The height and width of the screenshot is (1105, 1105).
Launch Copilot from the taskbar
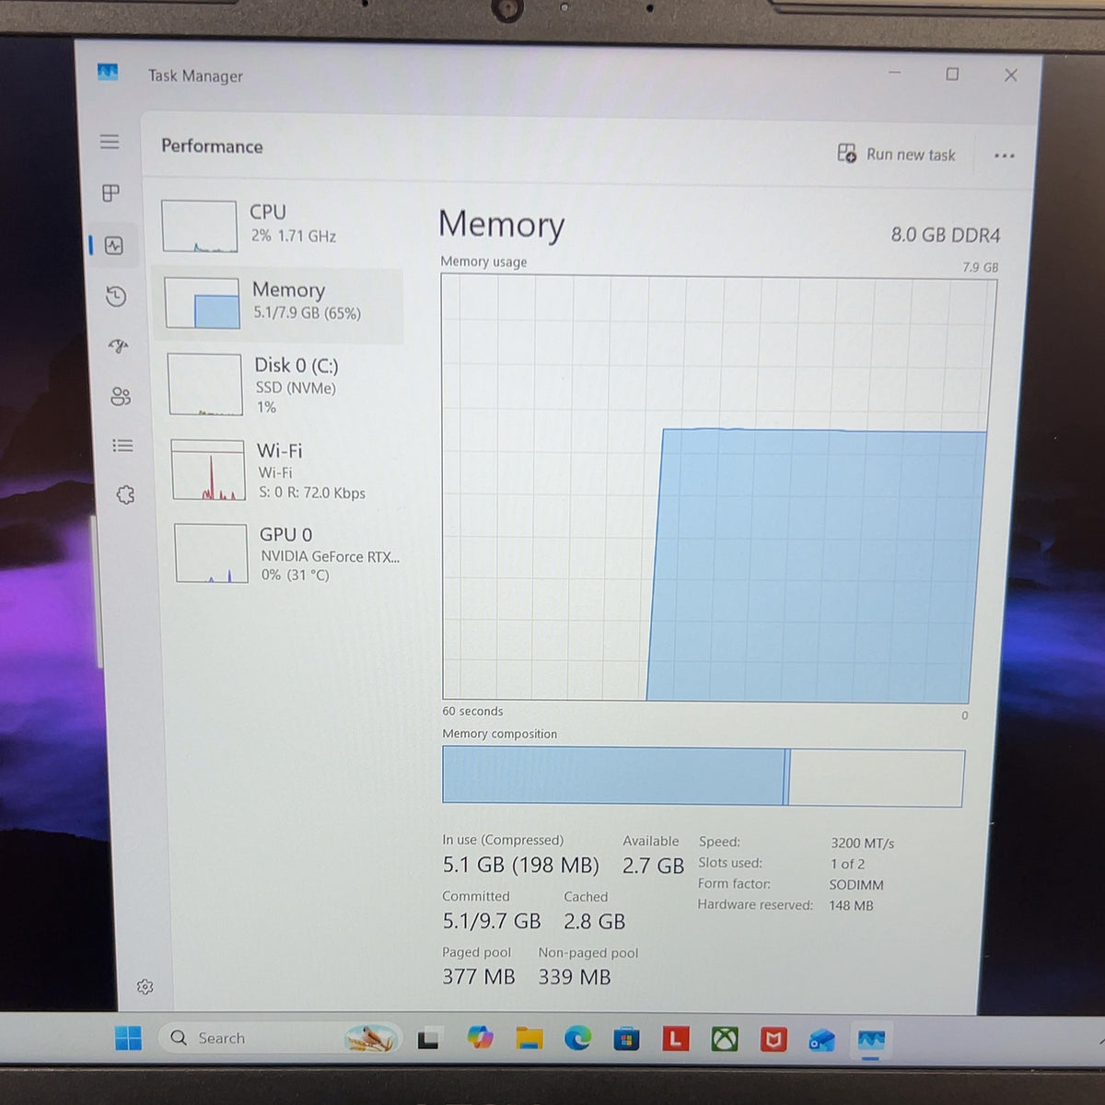[x=480, y=1038]
